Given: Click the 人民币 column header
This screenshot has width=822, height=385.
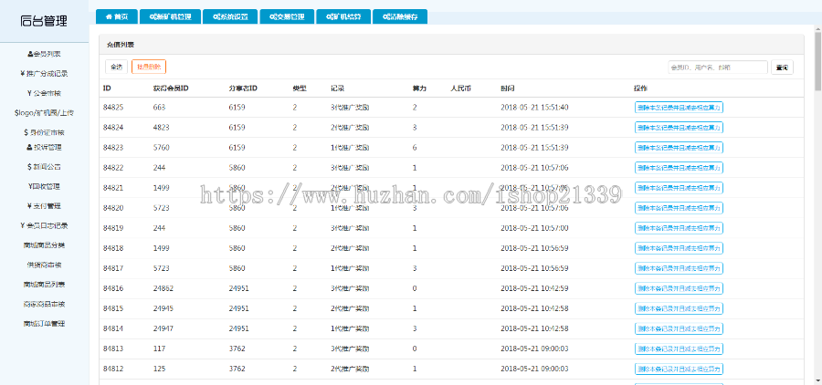Looking at the screenshot, I should [461, 88].
